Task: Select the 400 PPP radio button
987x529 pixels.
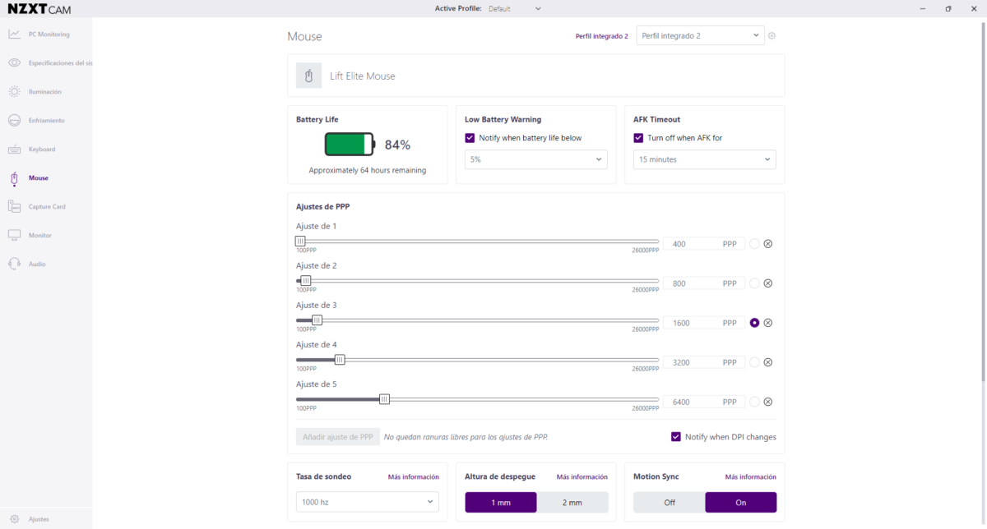Action: 754,244
